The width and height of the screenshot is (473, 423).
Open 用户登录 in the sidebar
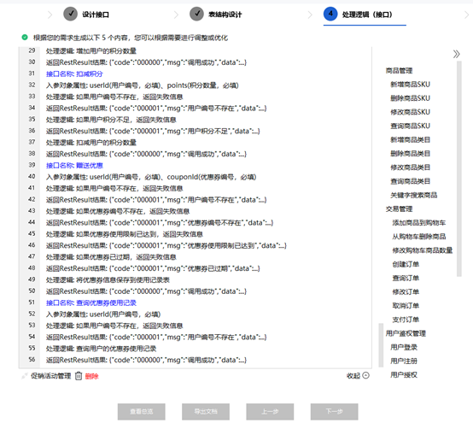point(404,348)
